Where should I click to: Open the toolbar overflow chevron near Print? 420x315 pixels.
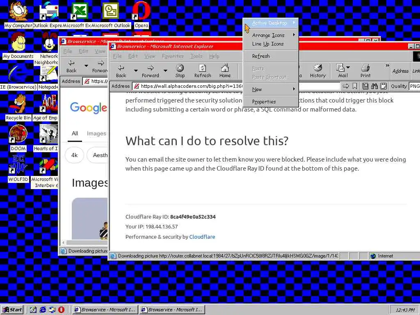(x=387, y=65)
